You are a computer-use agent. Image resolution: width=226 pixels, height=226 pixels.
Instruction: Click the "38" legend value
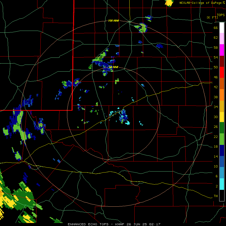click(216, 97)
